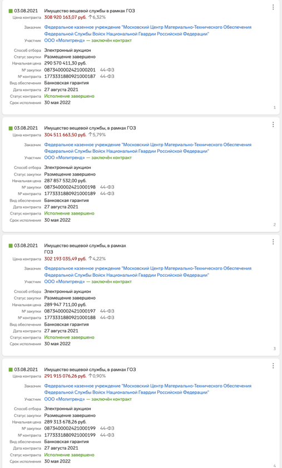Image resolution: width=282 pixels, height=468 pixels.
Task: Open customer link in second card
Action: coord(148,148)
